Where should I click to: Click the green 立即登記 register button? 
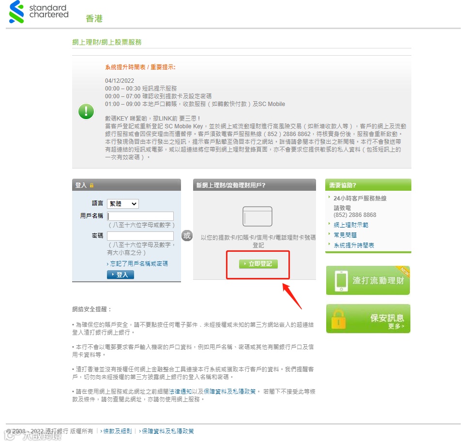[258, 264]
